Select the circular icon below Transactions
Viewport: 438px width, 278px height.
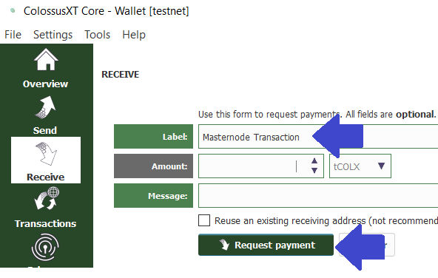point(45,247)
